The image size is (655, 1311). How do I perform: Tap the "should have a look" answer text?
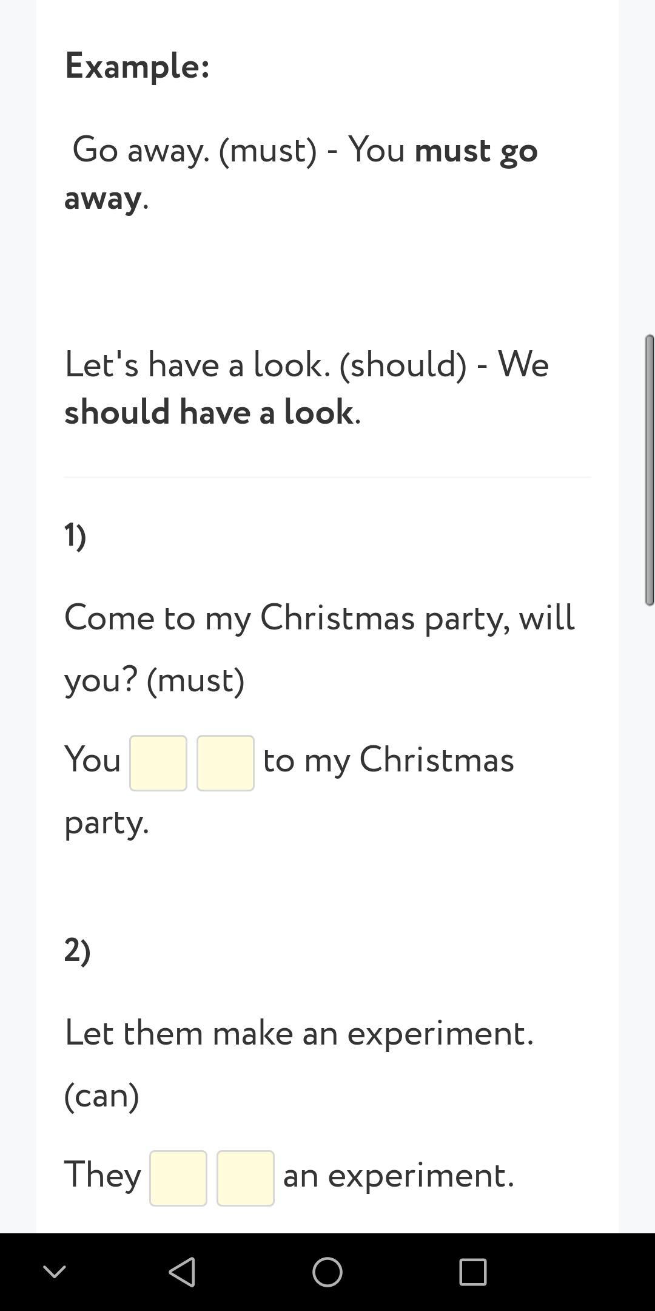click(x=209, y=412)
